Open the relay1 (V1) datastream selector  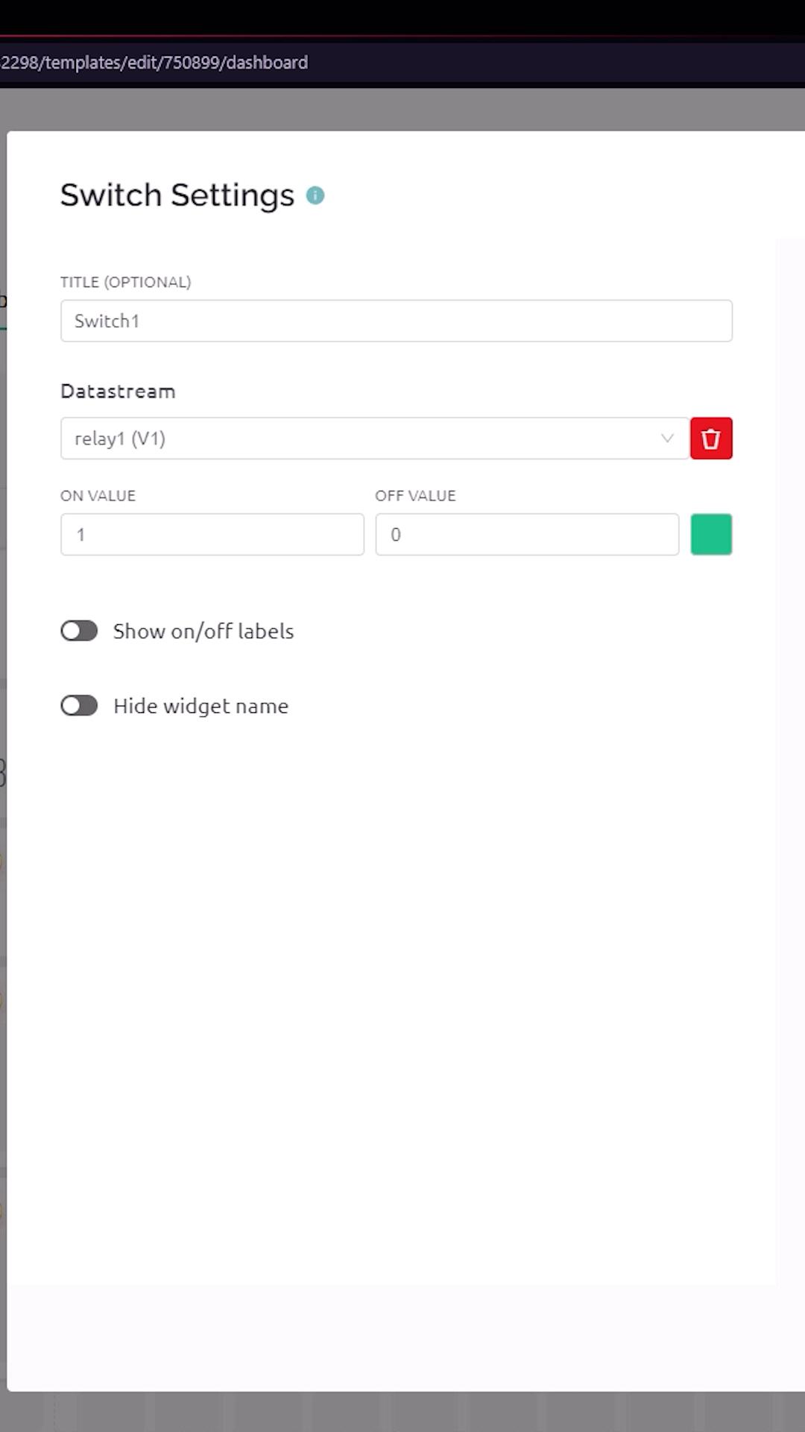(358, 439)
